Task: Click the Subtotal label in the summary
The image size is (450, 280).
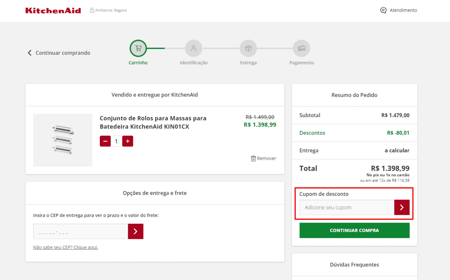Action: pos(310,115)
